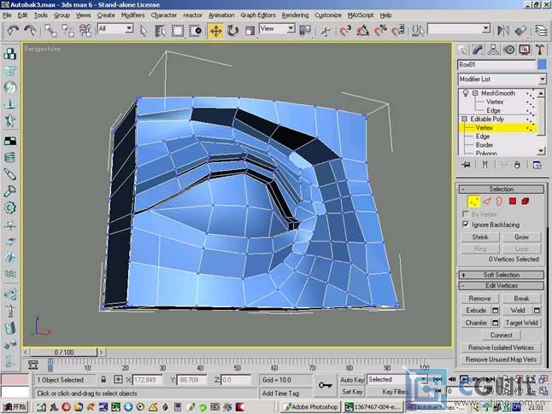Click Pin Stack icon

pos(466,165)
